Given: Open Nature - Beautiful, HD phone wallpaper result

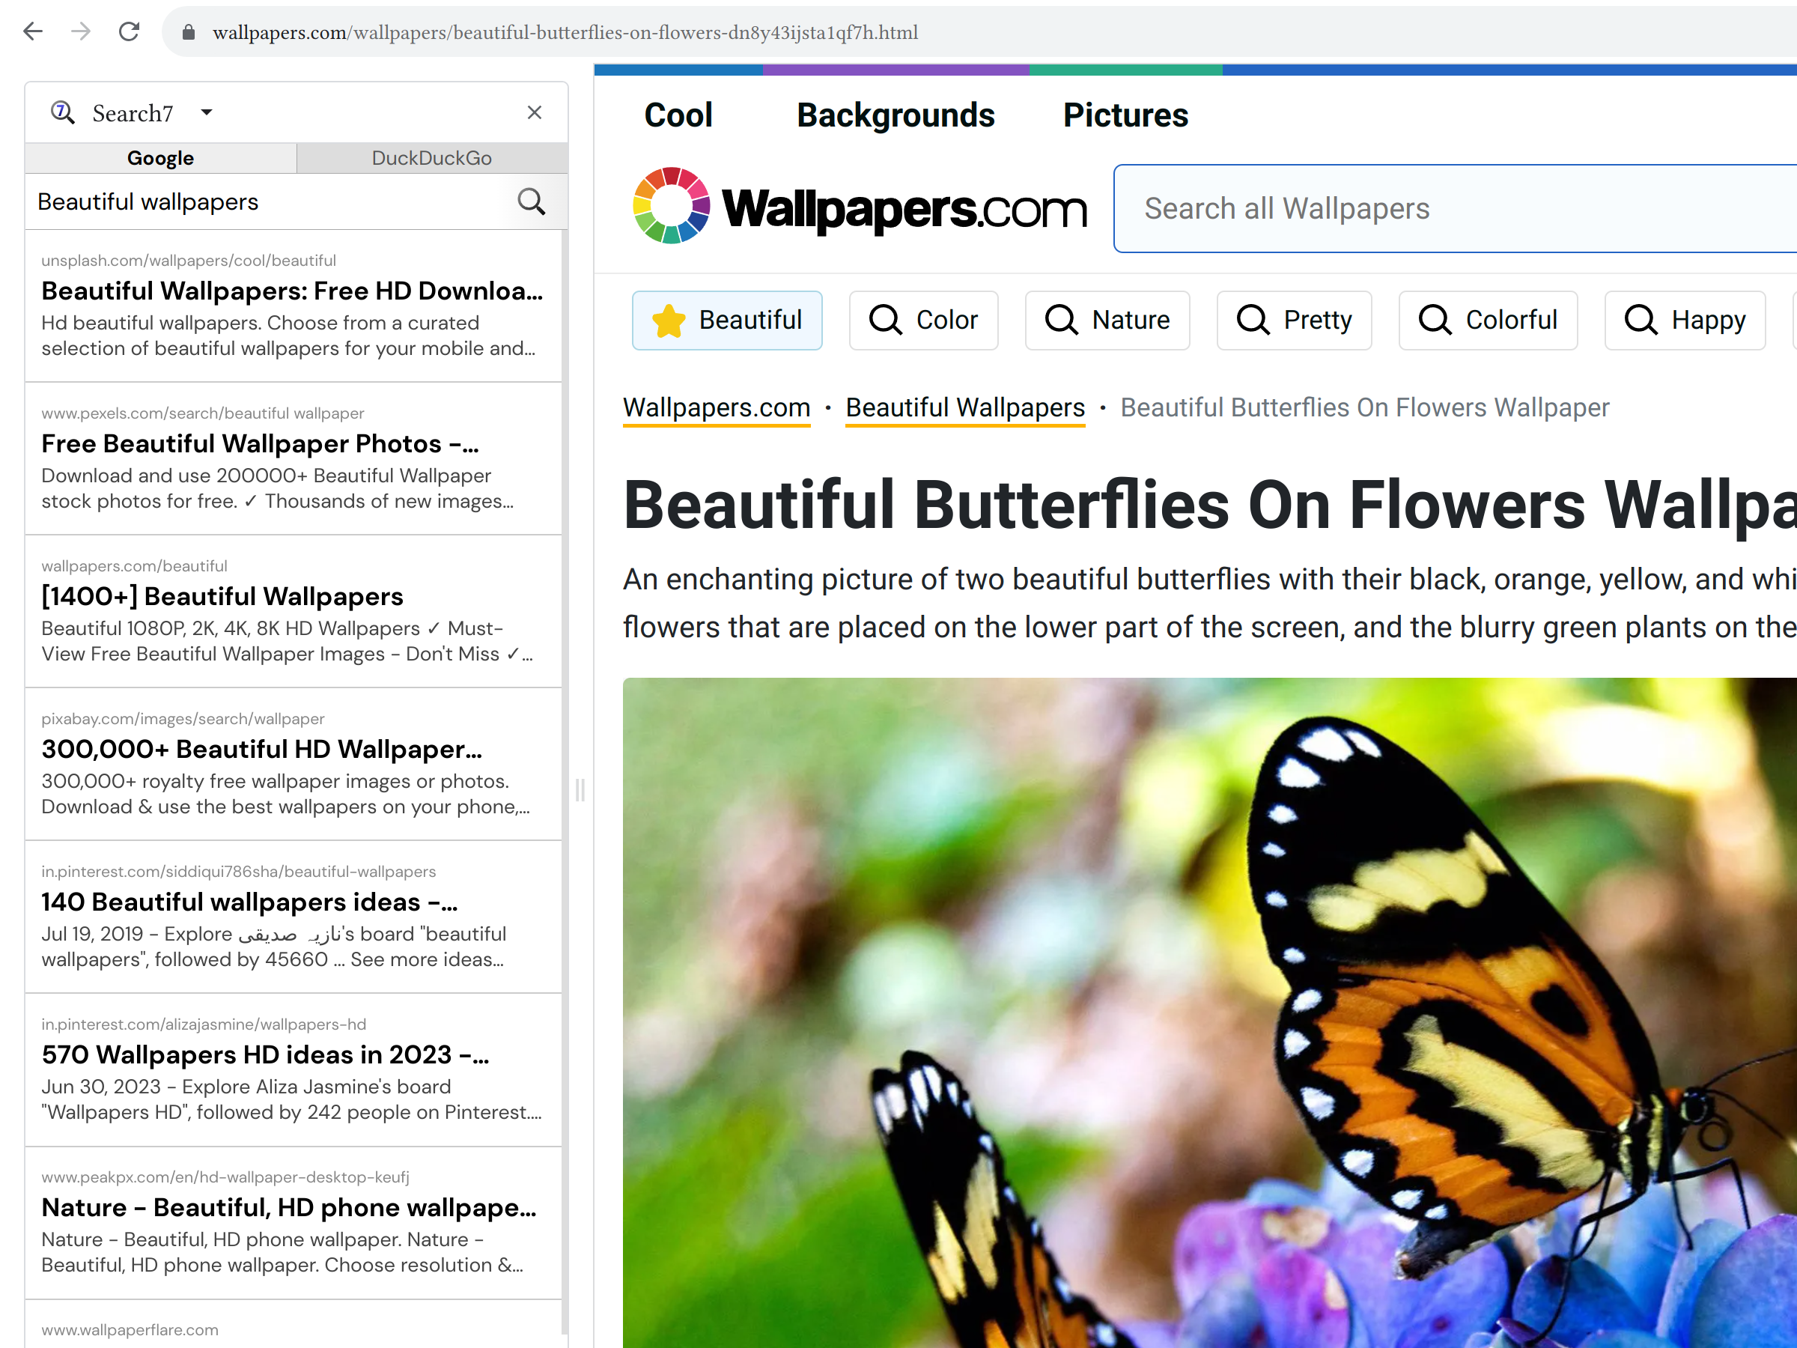Looking at the screenshot, I should (x=289, y=1207).
